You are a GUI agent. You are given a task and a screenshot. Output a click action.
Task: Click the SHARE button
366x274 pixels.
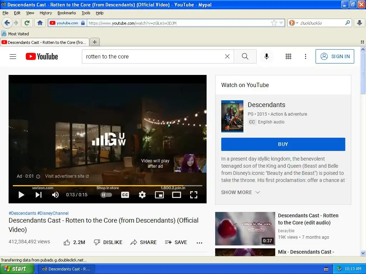(144, 243)
